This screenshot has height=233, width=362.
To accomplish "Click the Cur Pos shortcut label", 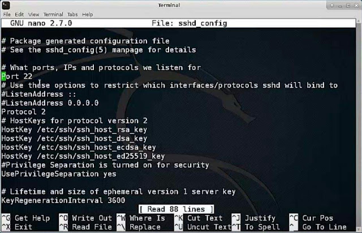I will [x=318, y=218].
